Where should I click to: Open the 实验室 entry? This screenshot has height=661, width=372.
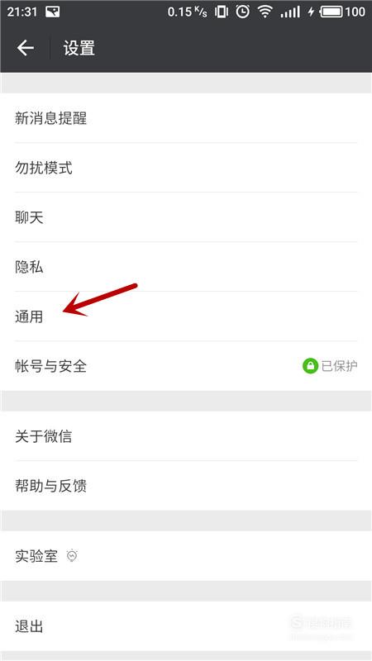tap(186, 556)
